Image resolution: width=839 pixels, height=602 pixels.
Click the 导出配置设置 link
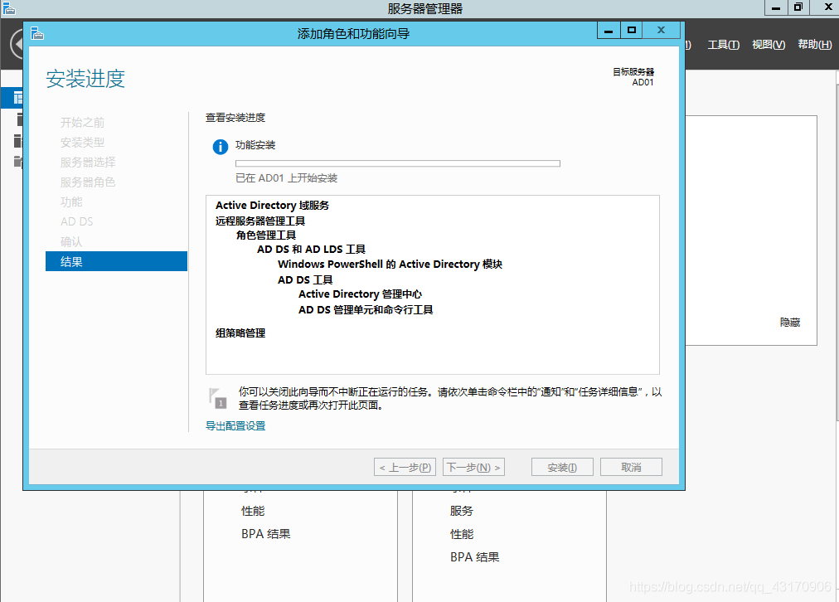235,426
